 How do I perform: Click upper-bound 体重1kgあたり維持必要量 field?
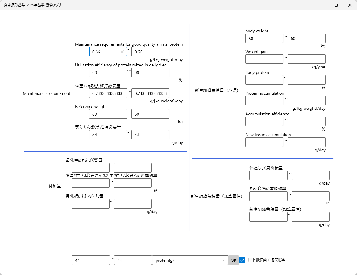tap(150, 93)
